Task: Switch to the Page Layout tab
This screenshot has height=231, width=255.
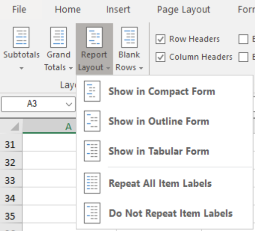Action: click(184, 9)
